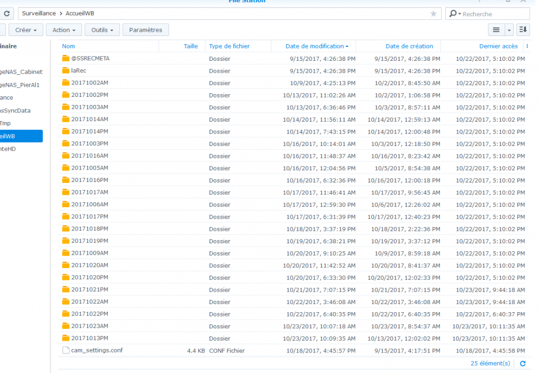
Task: Sort files by the Nom column header
Action: 68,46
